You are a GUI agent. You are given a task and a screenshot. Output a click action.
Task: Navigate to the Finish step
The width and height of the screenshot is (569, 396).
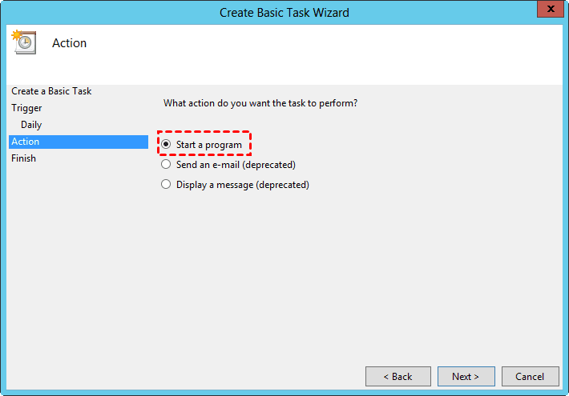[23, 158]
